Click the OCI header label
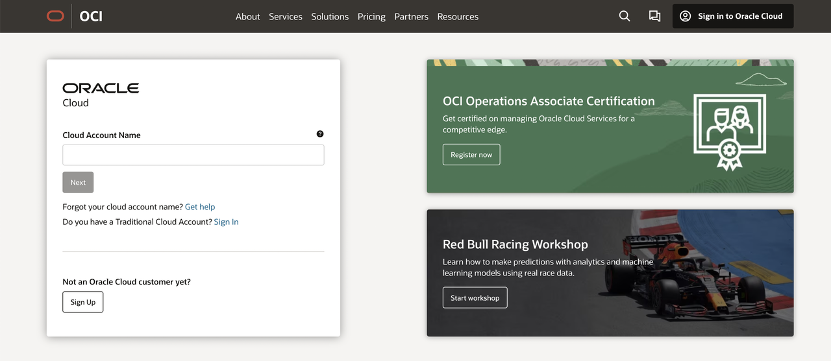This screenshot has width=831, height=361. 91,16
